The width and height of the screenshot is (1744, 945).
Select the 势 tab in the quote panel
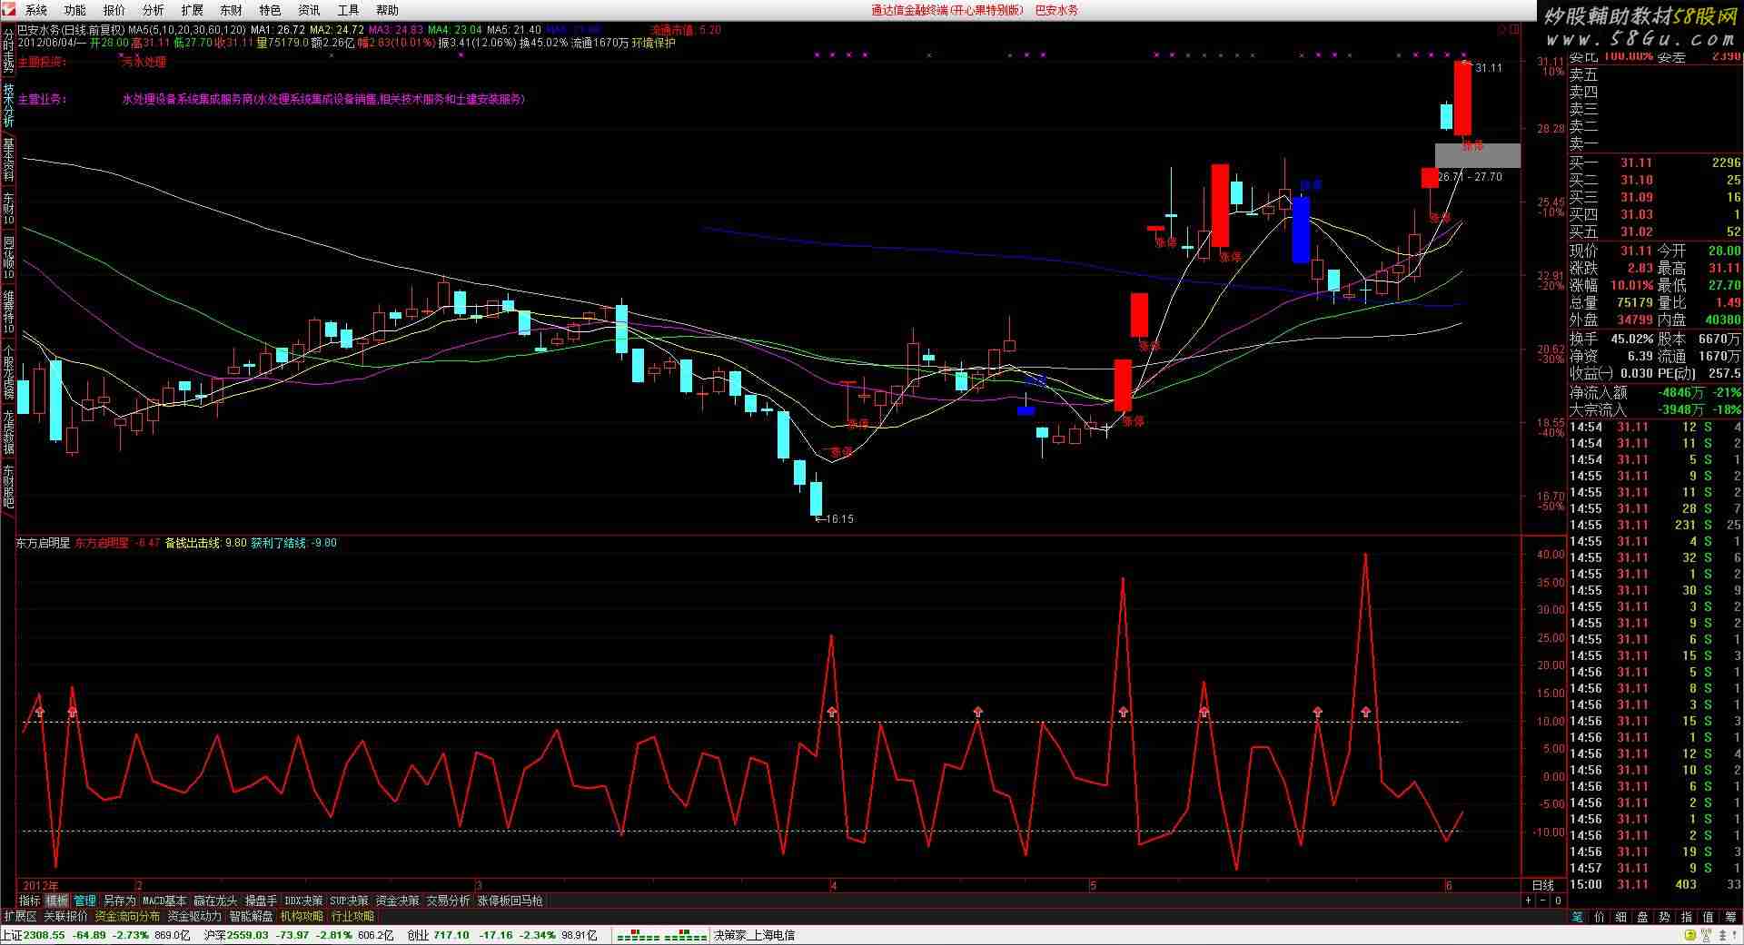click(1664, 917)
